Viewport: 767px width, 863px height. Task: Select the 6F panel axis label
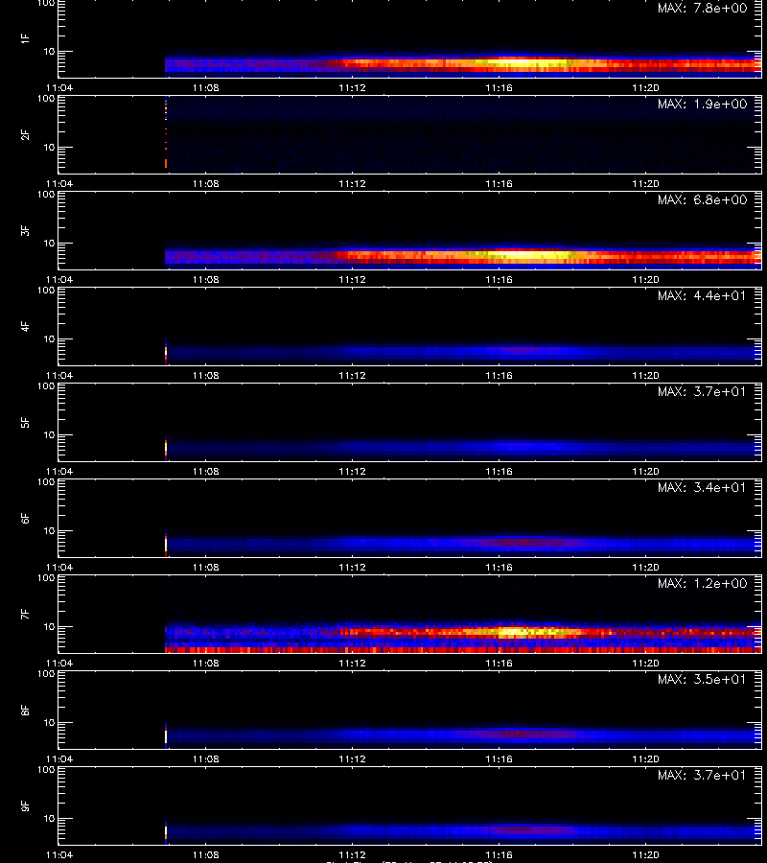click(x=25, y=518)
